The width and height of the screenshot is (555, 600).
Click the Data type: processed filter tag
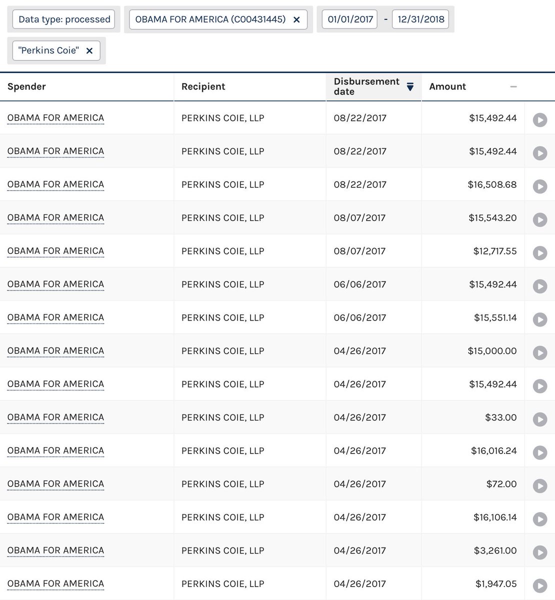point(64,19)
